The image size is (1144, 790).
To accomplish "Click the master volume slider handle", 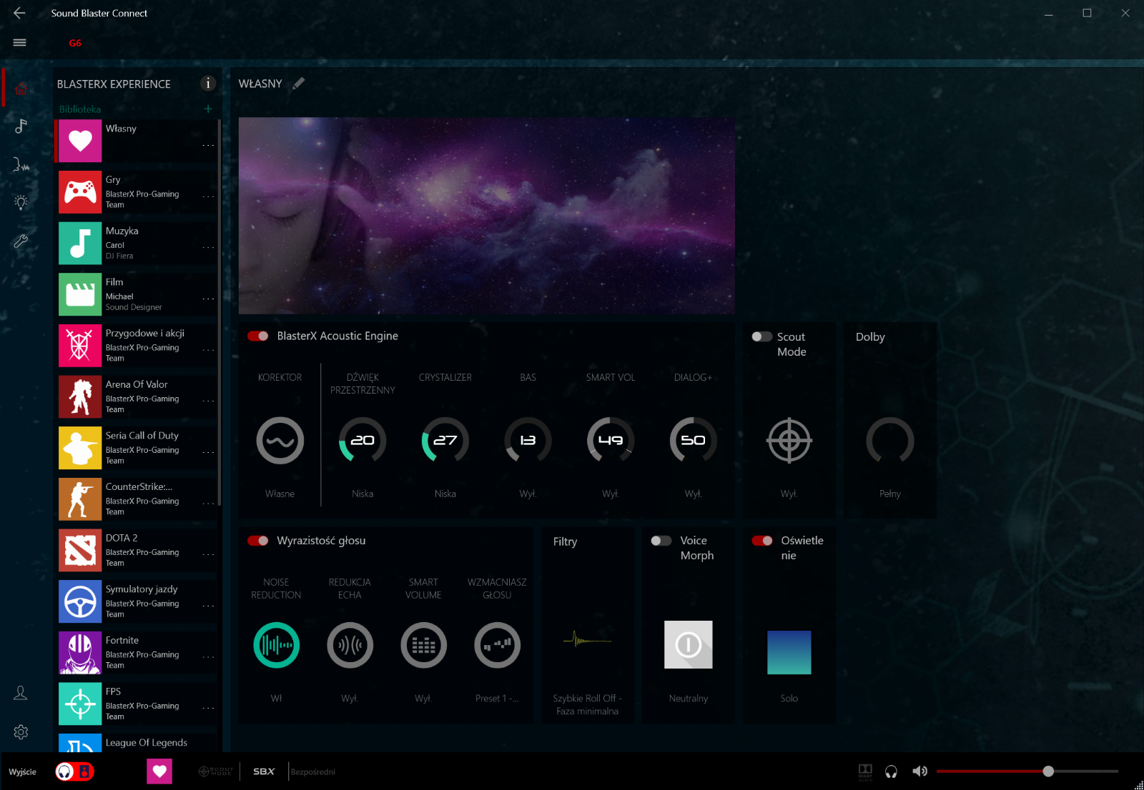I will [x=1048, y=771].
